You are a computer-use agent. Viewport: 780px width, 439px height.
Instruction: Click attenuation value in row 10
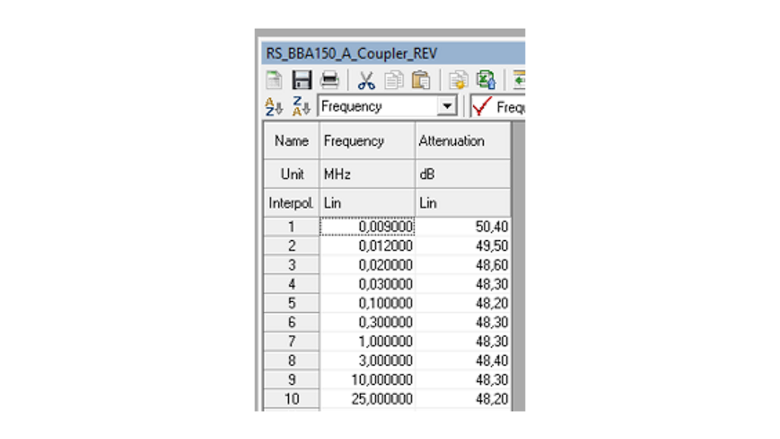click(463, 399)
